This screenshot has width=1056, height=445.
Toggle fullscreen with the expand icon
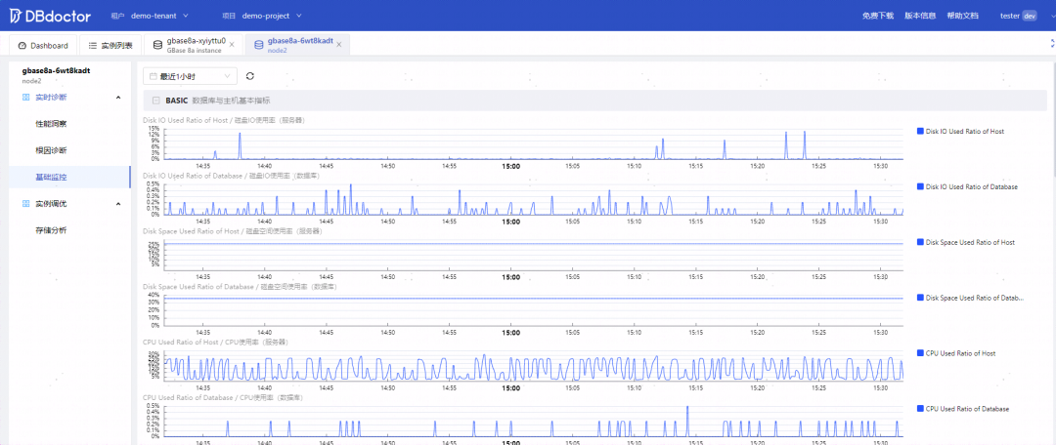pos(1052,43)
